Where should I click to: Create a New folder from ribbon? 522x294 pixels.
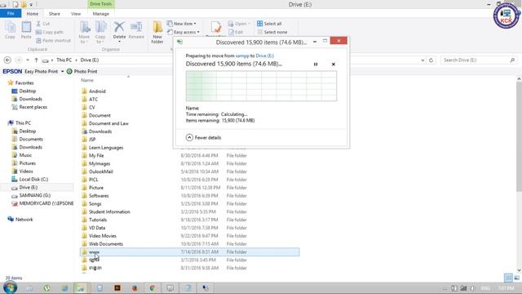coord(157,32)
